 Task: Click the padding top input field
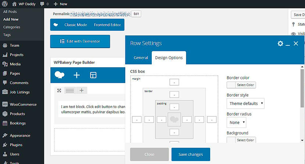174,107
